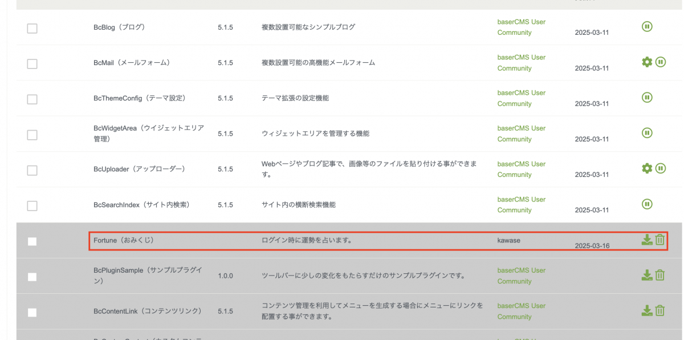Select description ウィジェットエリアを管理する機能

point(315,133)
